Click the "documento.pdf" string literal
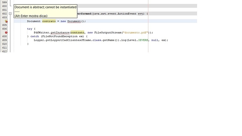242x136 pixels. 135,33
